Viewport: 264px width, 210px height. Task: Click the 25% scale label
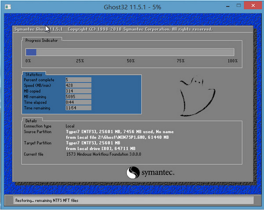[80, 61]
